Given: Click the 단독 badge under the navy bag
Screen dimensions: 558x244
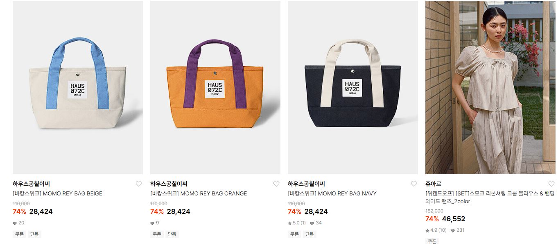Looking at the screenshot, I should (x=309, y=234).
